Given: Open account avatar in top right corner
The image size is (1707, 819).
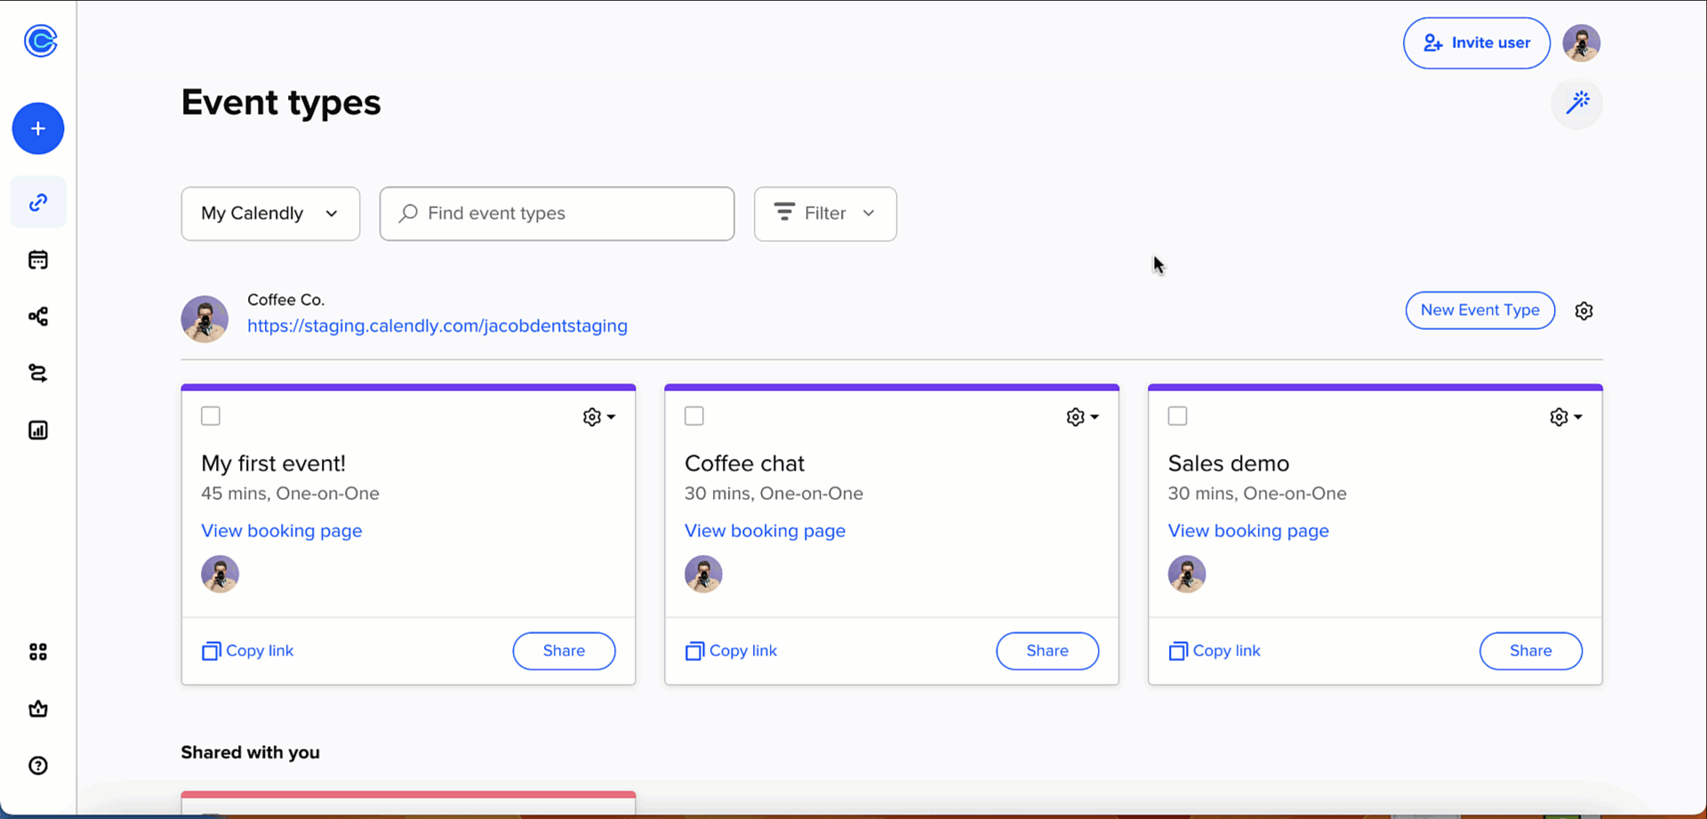Looking at the screenshot, I should click(x=1582, y=43).
